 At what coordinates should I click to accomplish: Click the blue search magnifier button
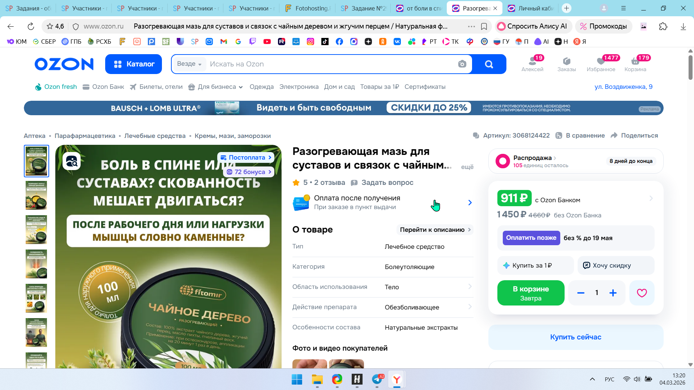(489, 64)
